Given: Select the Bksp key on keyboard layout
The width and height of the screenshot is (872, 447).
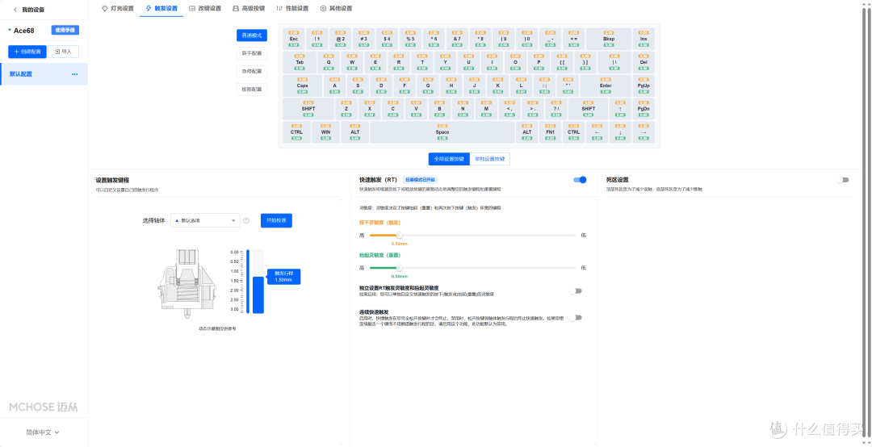Looking at the screenshot, I should pos(609,39).
